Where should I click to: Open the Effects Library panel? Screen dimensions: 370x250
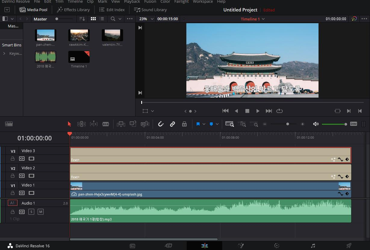[x=73, y=10]
